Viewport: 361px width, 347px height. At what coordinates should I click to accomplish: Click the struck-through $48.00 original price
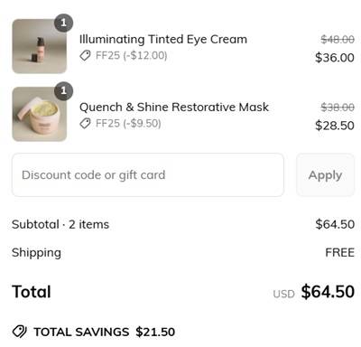click(x=338, y=39)
